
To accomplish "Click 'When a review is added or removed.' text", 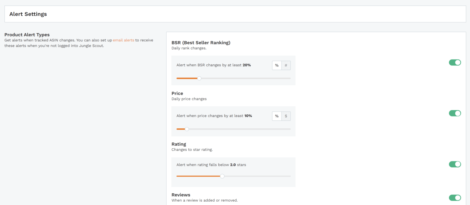I will 205,200.
